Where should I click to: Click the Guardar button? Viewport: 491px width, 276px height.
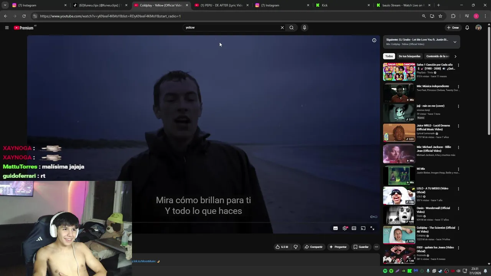pos(361,247)
